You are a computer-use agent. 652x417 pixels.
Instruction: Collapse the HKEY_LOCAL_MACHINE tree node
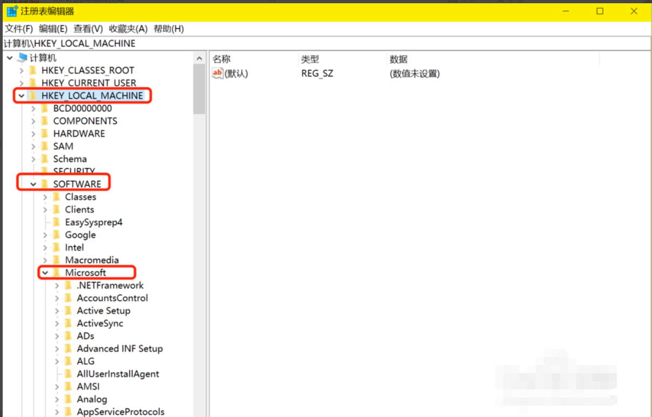coord(21,96)
